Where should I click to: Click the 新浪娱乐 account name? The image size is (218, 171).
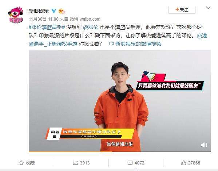click(39, 11)
